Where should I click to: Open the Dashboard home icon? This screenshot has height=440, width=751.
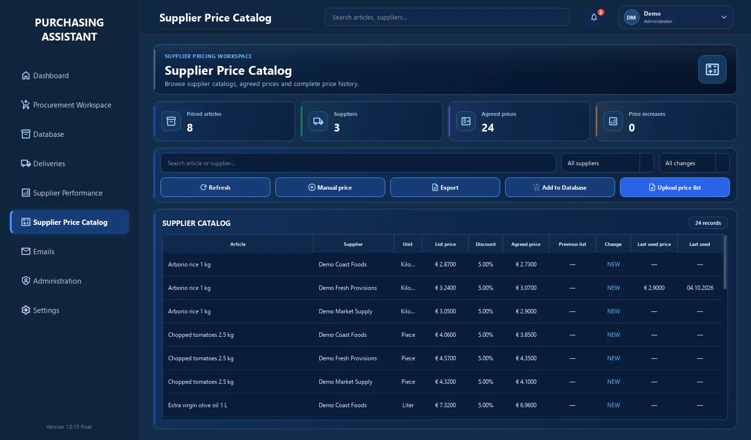(26, 75)
